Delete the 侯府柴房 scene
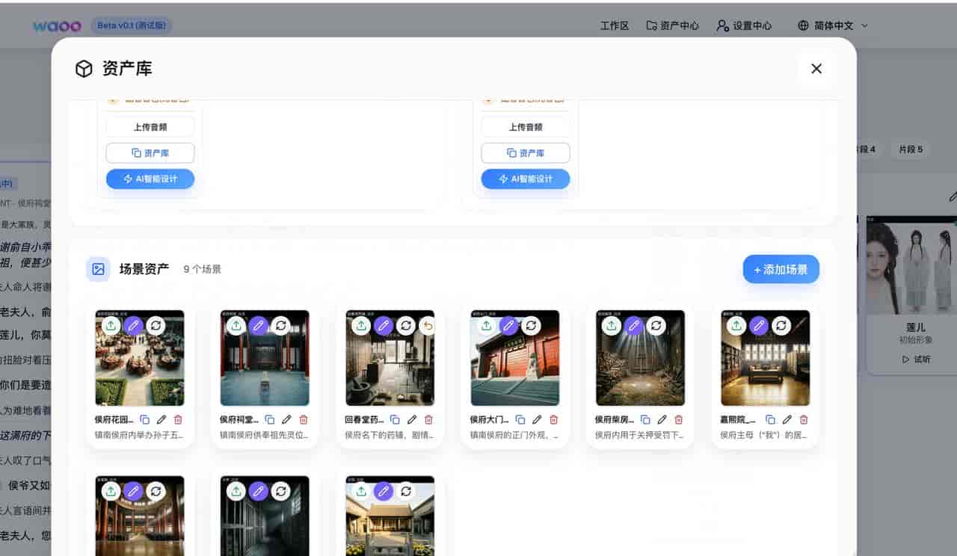This screenshot has width=957, height=556. (679, 420)
